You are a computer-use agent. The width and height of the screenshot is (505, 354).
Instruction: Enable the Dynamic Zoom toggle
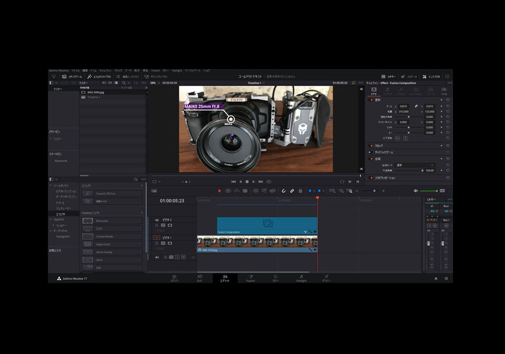371,152
